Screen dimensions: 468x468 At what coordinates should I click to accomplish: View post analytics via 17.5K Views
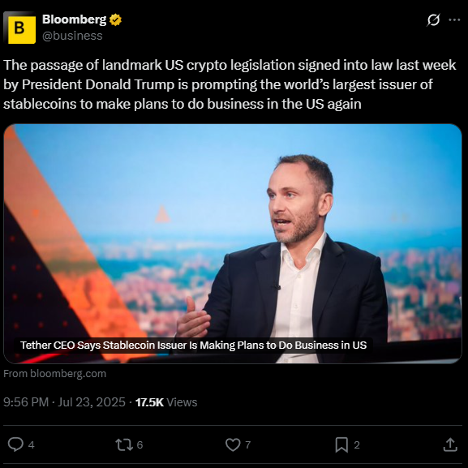[166, 402]
